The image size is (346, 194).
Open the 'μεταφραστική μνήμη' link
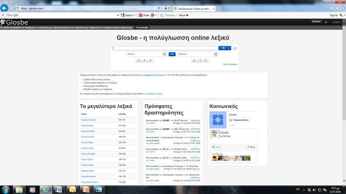click(153, 75)
